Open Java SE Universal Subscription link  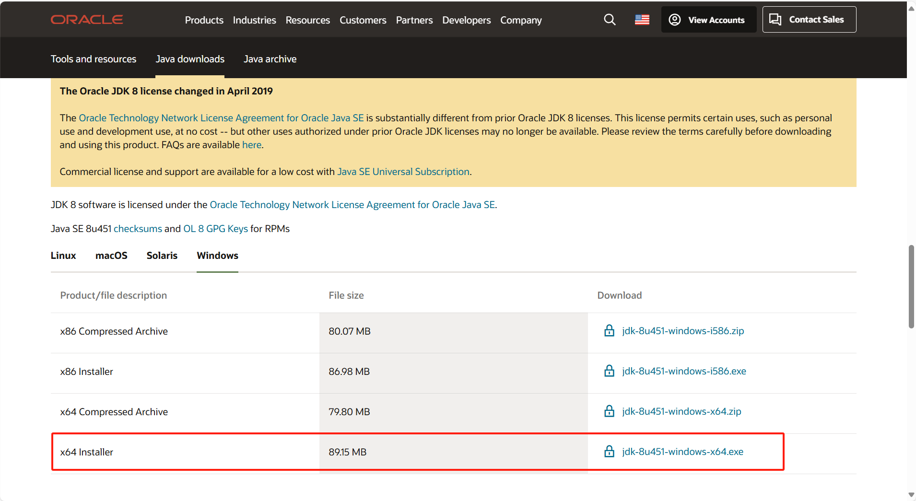click(403, 172)
